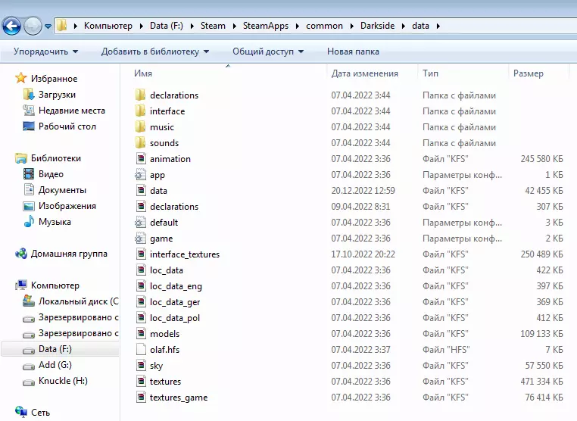Open the Общий доступ dropdown
The width and height of the screenshot is (577, 421).
point(268,51)
